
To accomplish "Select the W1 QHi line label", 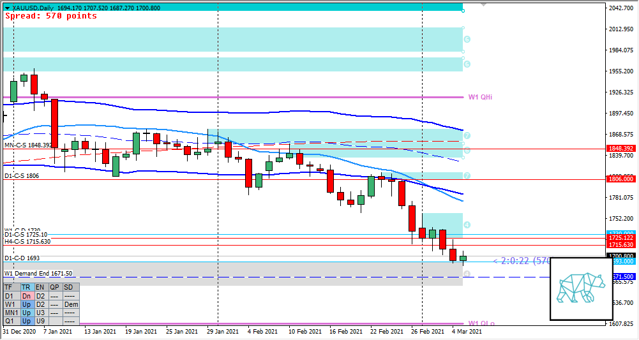I will coord(480,97).
